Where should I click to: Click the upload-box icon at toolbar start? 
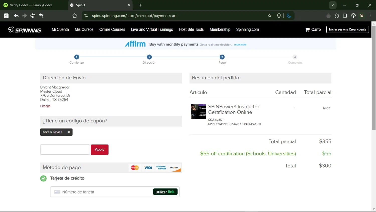(6, 16)
